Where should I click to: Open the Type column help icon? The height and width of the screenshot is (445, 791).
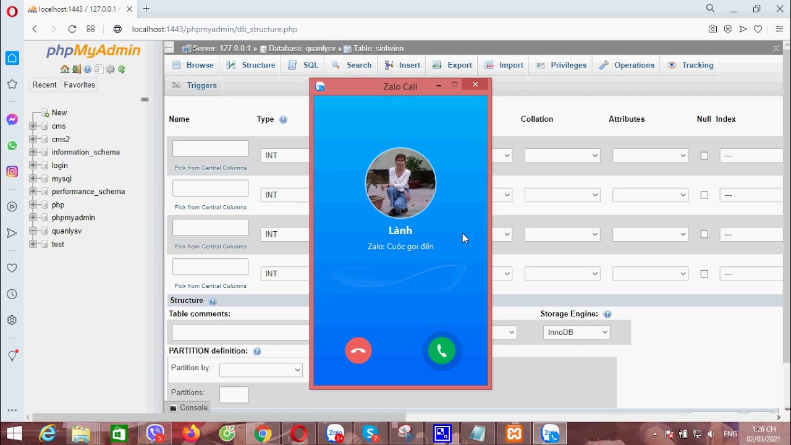point(283,120)
